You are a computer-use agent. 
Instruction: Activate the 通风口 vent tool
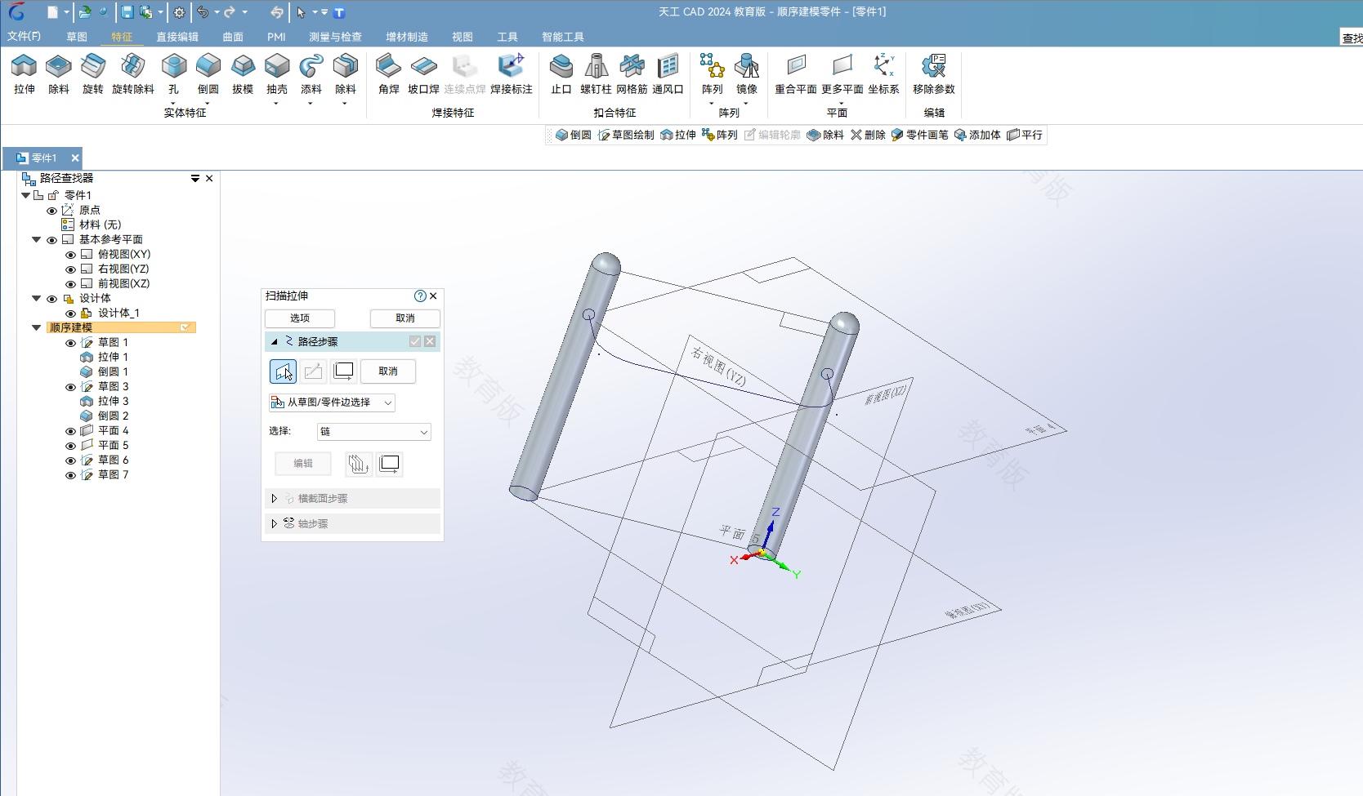(668, 74)
